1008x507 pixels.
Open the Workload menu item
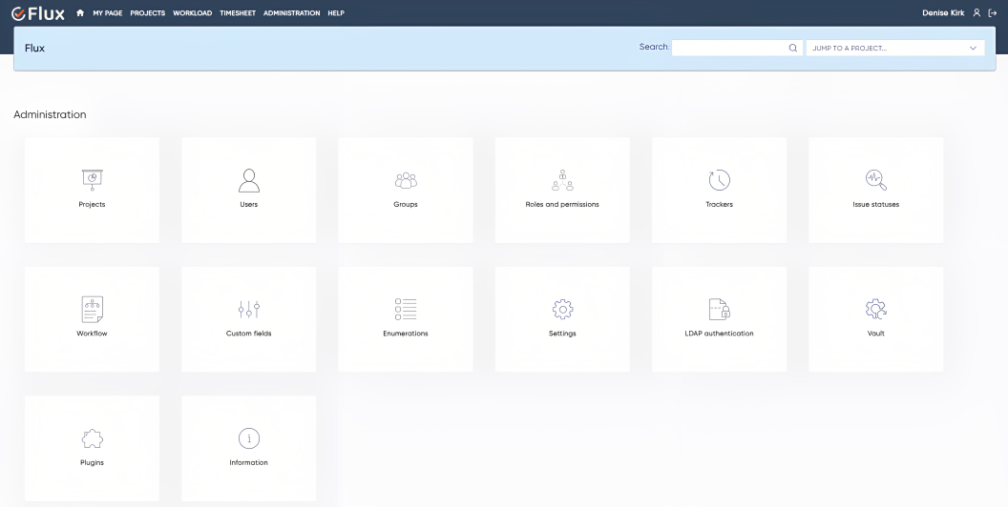[192, 12]
